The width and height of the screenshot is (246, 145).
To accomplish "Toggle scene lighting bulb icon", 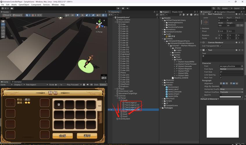I will (77, 15).
